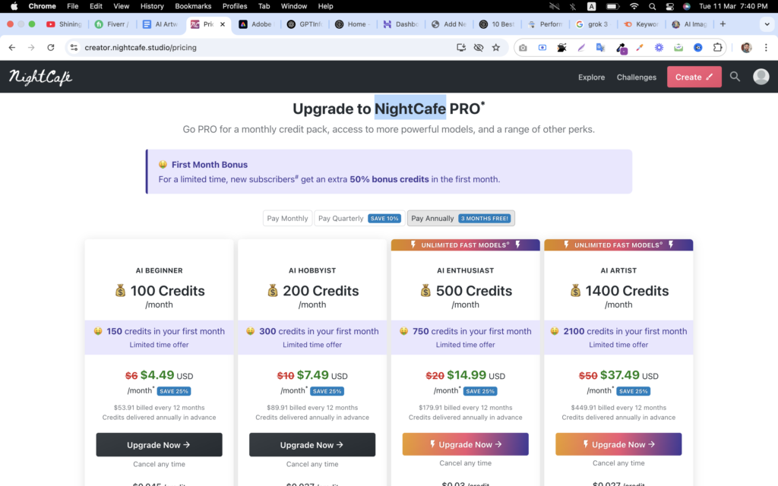
Task: Open the Extensions puzzle-piece menu
Action: click(717, 48)
